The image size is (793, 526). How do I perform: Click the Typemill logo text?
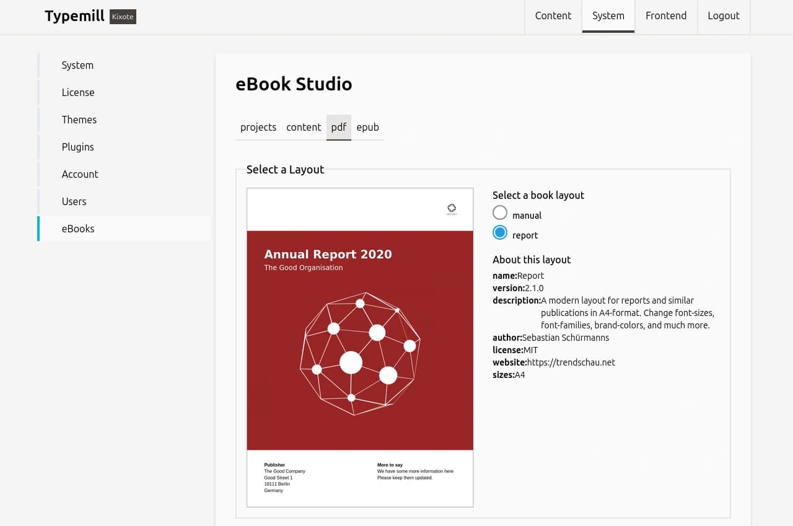pos(74,16)
